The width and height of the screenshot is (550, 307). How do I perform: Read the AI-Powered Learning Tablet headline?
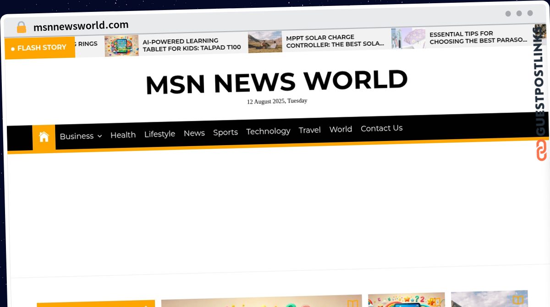pos(192,44)
